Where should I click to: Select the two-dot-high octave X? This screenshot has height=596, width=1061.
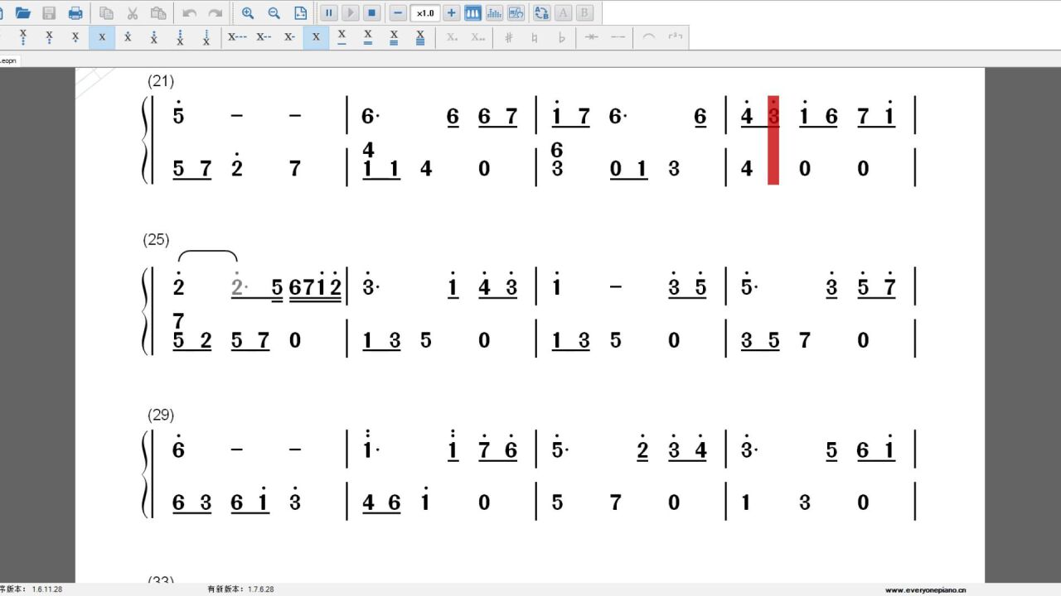(154, 37)
